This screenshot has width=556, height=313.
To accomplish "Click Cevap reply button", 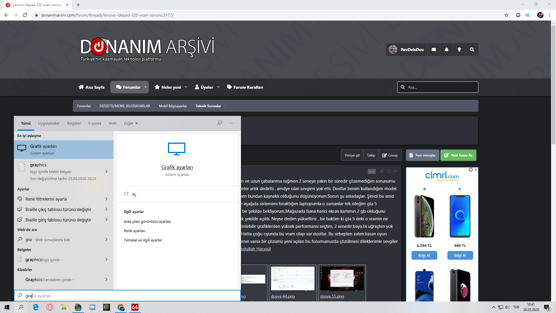I will click(x=390, y=155).
